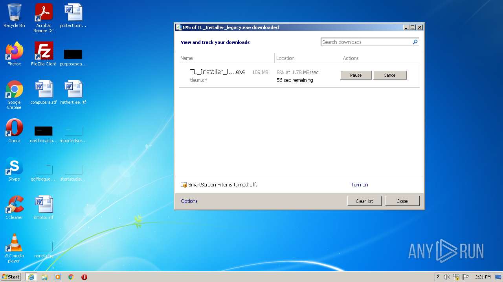Open the Start menu
The image size is (503, 282).
(x=11, y=277)
